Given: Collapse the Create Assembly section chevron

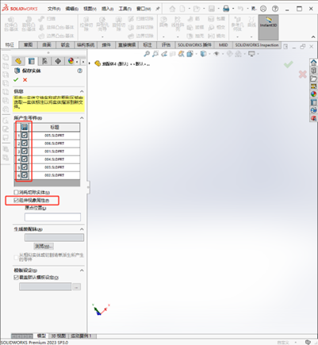Looking at the screenshot, I should (x=82, y=229).
